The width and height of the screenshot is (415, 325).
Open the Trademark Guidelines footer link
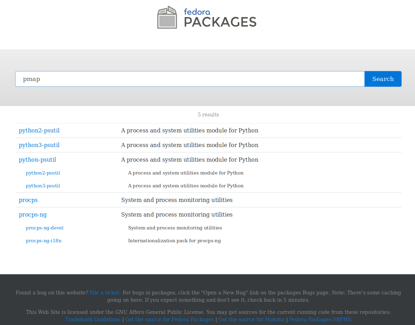92,319
